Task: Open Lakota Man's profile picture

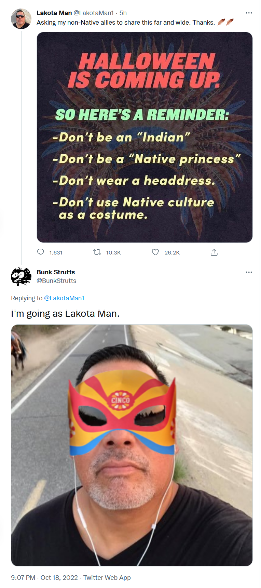Action: coord(21,19)
